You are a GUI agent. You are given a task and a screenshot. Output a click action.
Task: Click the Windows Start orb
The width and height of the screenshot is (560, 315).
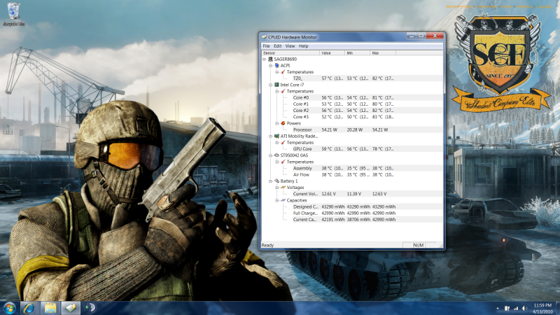coord(10,307)
